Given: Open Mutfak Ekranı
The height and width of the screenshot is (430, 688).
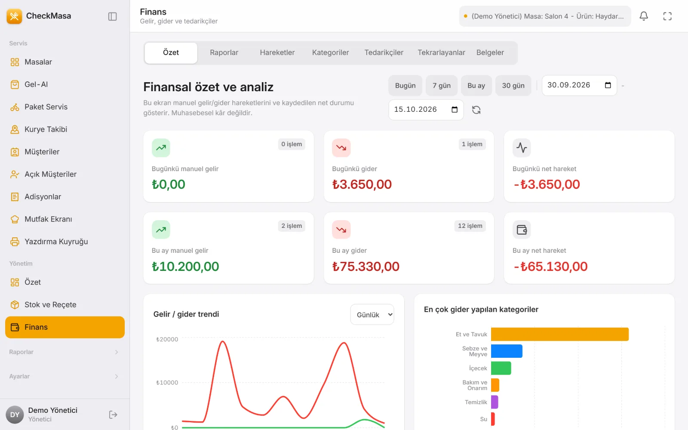Looking at the screenshot, I should tap(65, 219).
